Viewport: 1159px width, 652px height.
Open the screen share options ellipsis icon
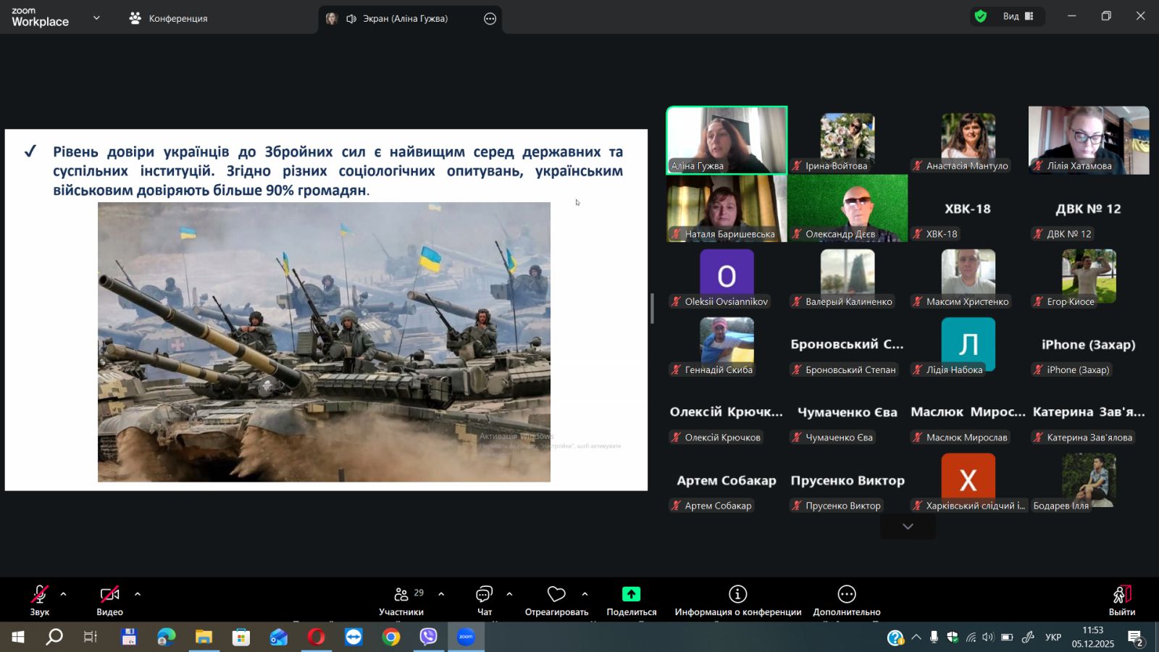click(490, 19)
